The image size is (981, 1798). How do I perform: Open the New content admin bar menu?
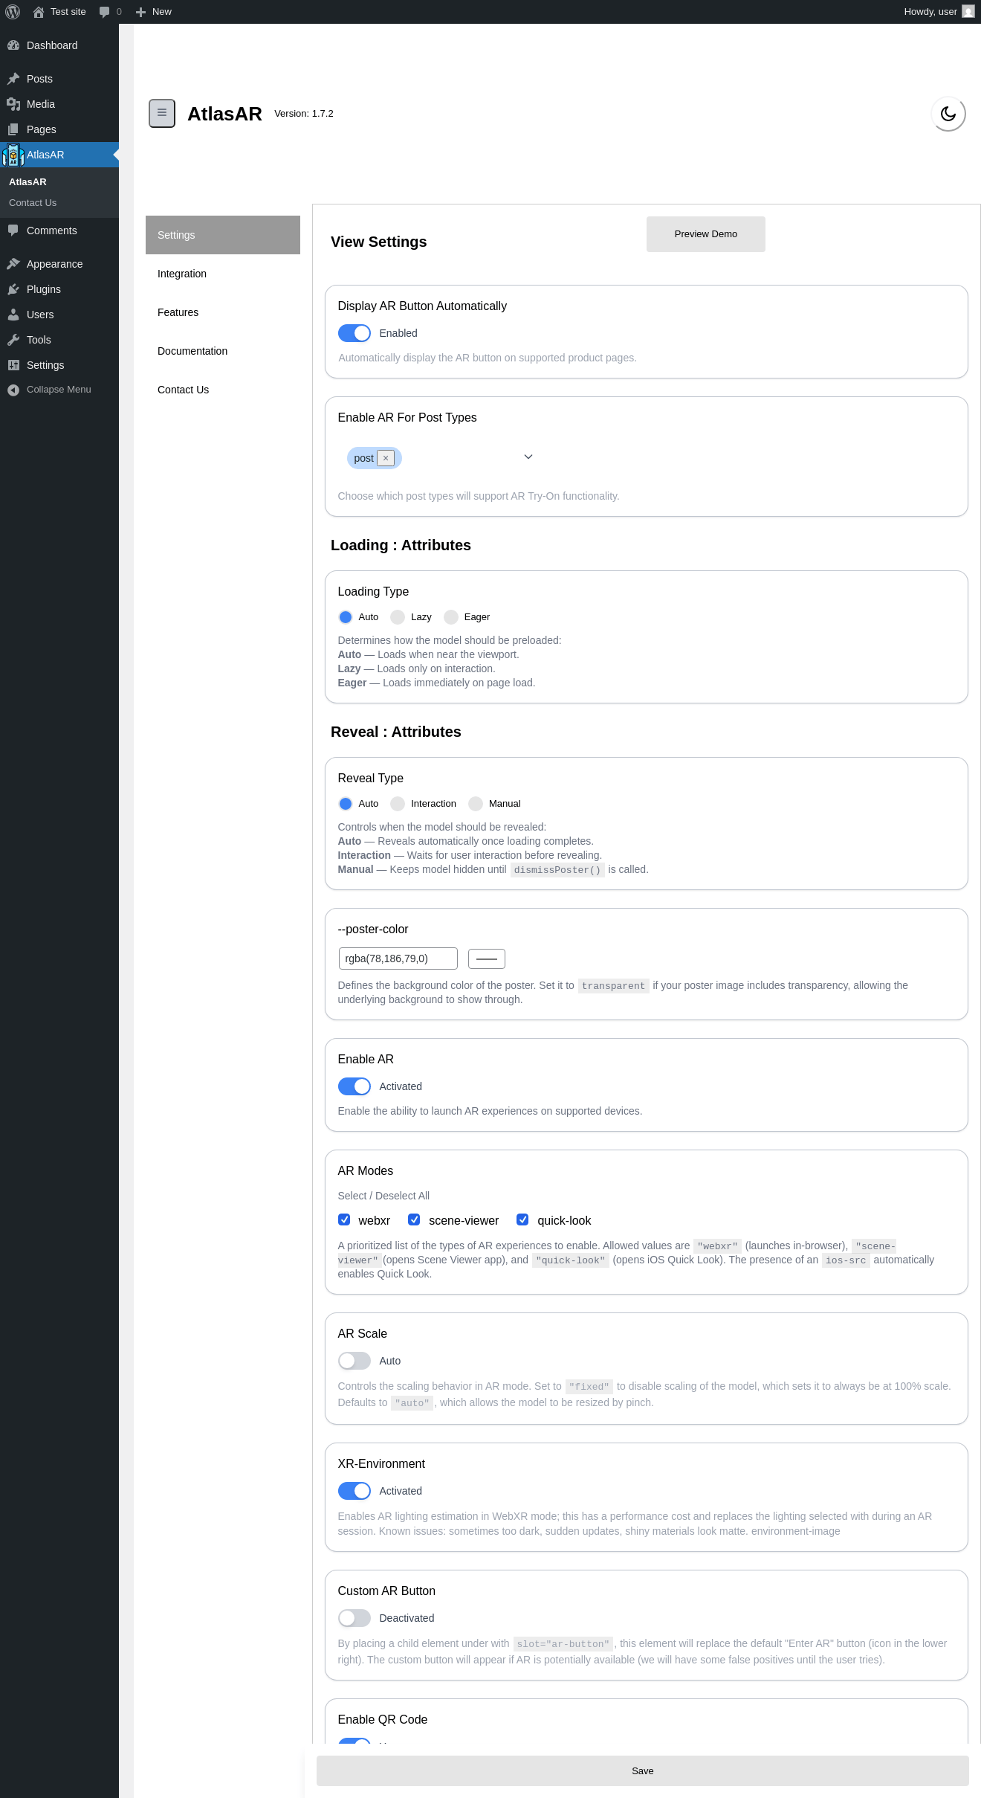pos(154,12)
